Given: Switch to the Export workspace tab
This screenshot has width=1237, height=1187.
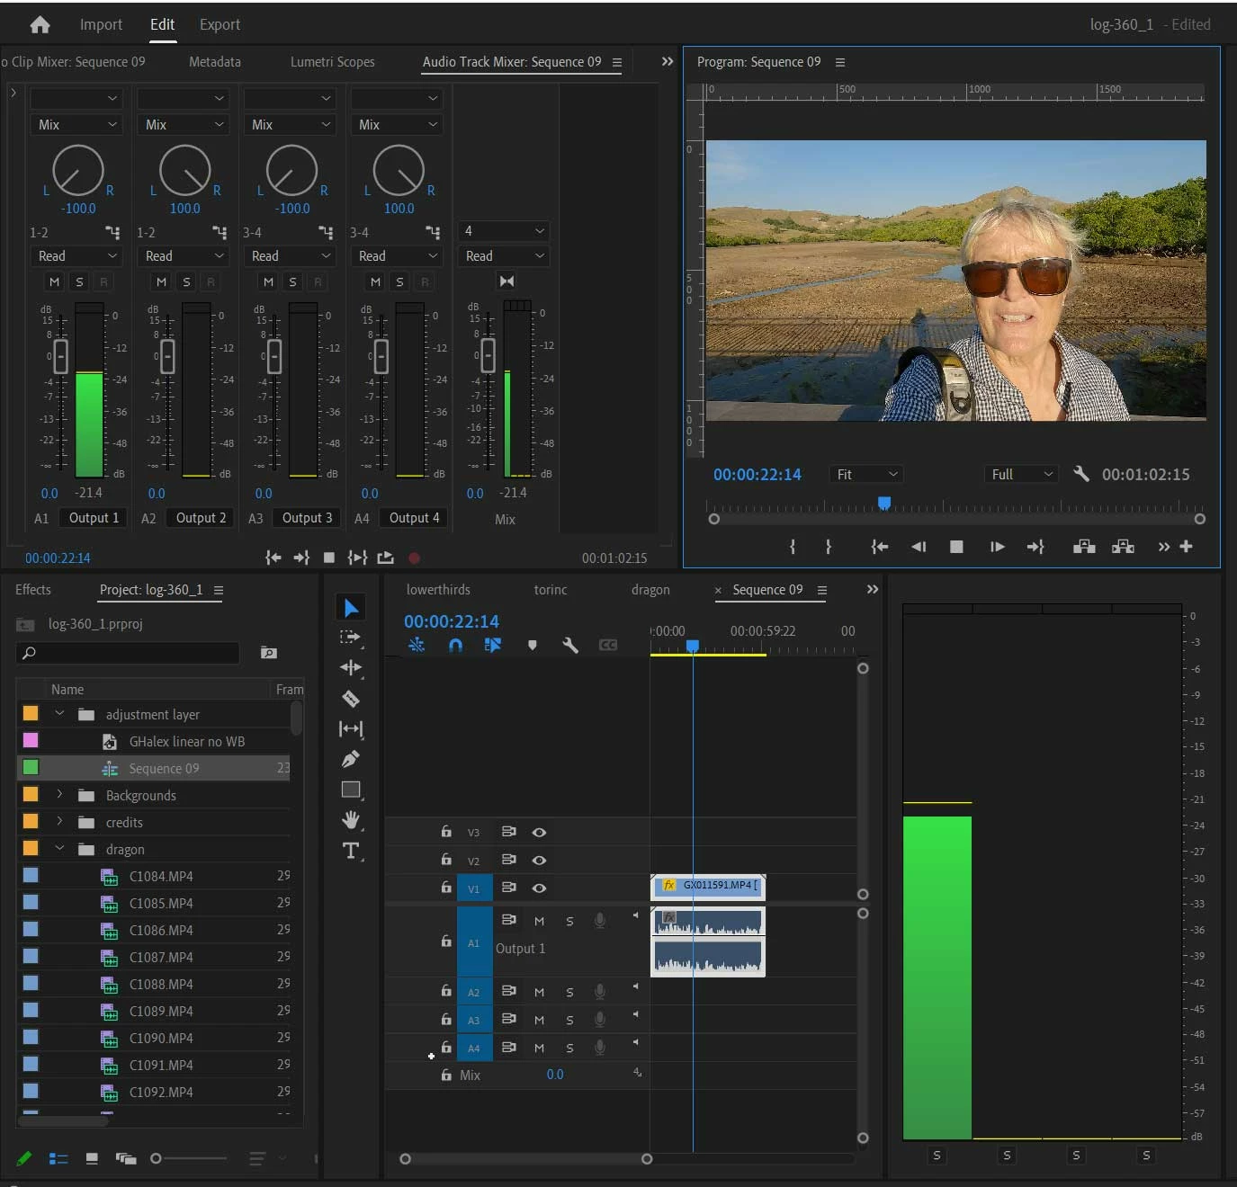Looking at the screenshot, I should point(220,25).
